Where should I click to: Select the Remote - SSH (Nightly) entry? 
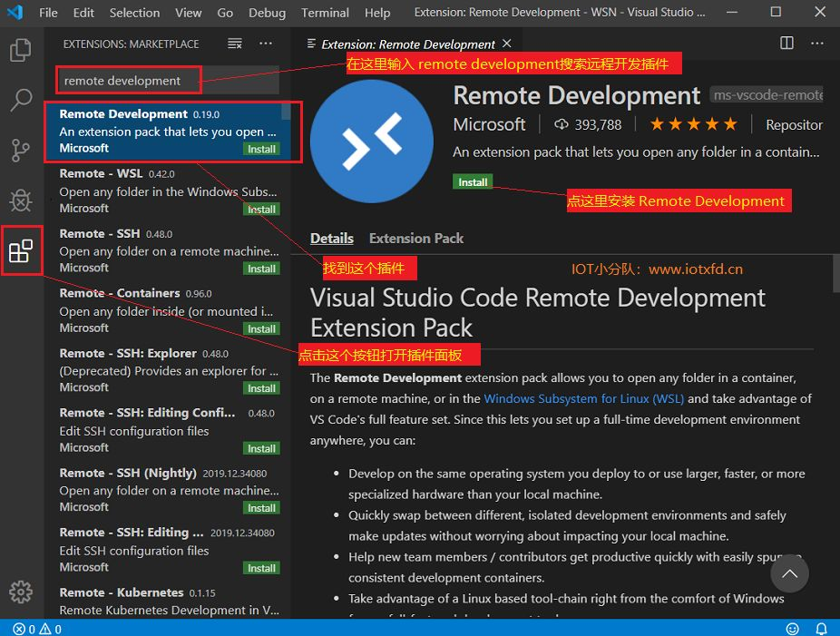click(x=167, y=490)
